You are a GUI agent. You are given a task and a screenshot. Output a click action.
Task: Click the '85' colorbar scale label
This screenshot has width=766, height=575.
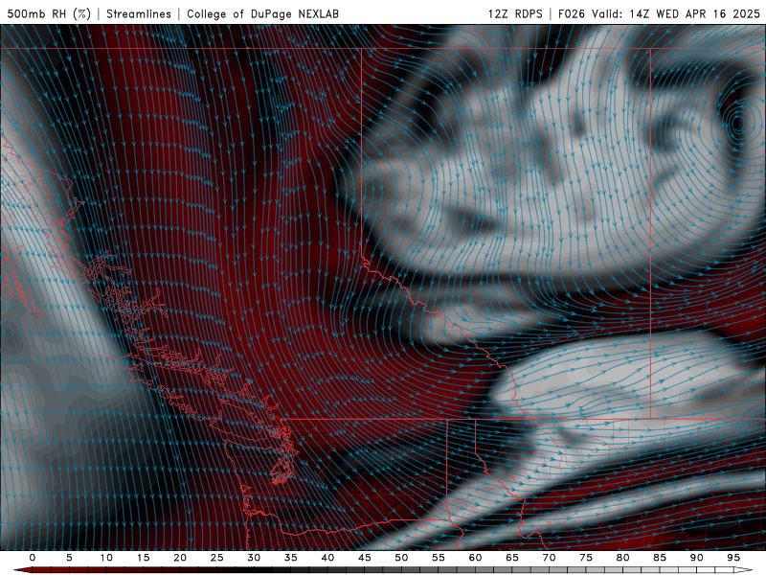660,558
